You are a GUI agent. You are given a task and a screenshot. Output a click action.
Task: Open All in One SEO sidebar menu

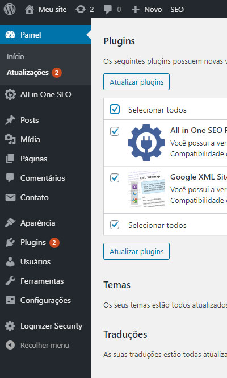pos(46,94)
